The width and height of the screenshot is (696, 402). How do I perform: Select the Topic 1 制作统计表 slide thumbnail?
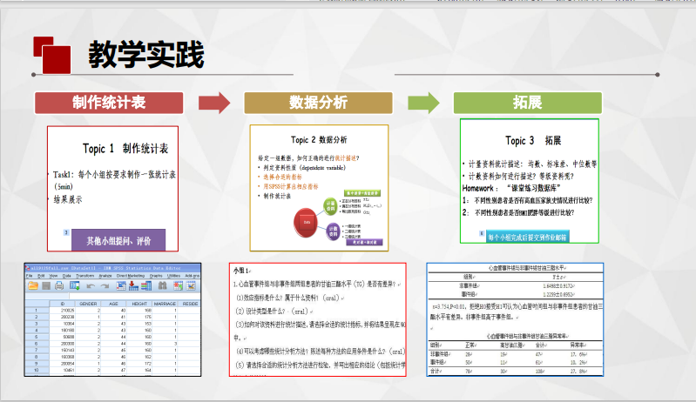click(112, 189)
